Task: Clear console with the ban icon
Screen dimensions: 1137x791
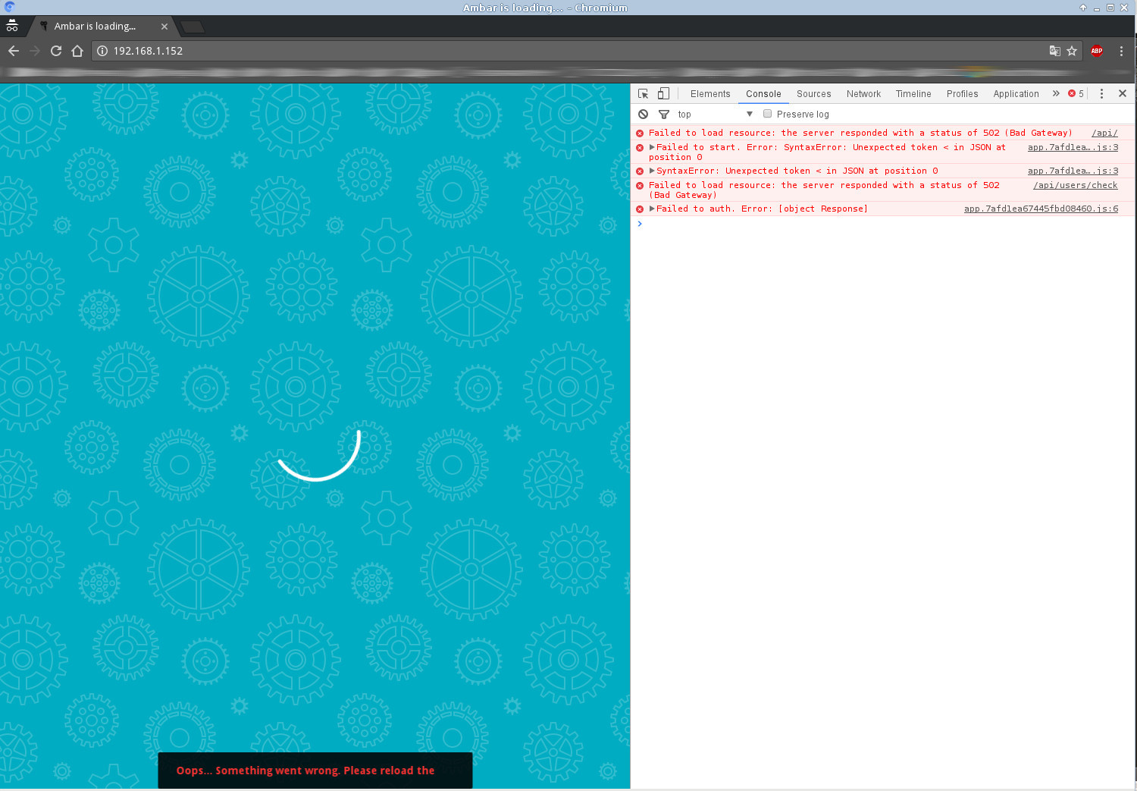Action: pyautogui.click(x=643, y=114)
